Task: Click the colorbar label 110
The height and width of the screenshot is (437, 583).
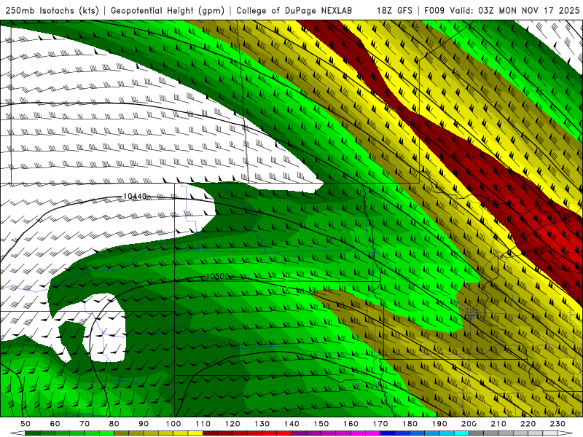Action: (203, 424)
